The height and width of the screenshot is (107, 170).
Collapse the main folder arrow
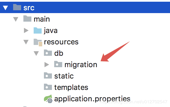(x=16, y=19)
